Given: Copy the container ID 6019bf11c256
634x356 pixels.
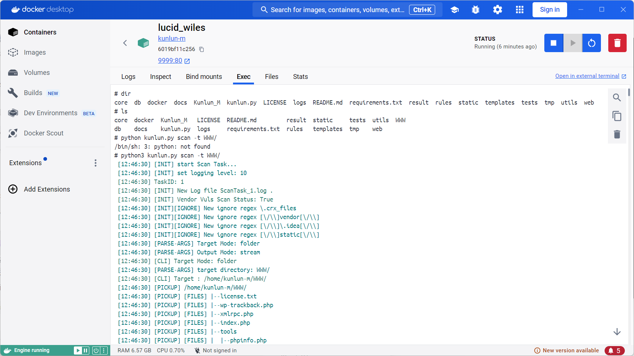Looking at the screenshot, I should coord(201,49).
